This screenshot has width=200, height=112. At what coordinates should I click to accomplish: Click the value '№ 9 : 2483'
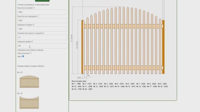coord(162,84)
